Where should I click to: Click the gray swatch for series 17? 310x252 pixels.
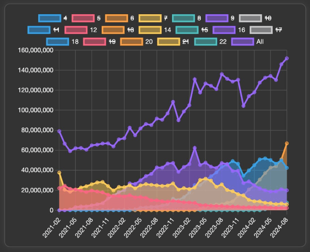click(x=261, y=30)
